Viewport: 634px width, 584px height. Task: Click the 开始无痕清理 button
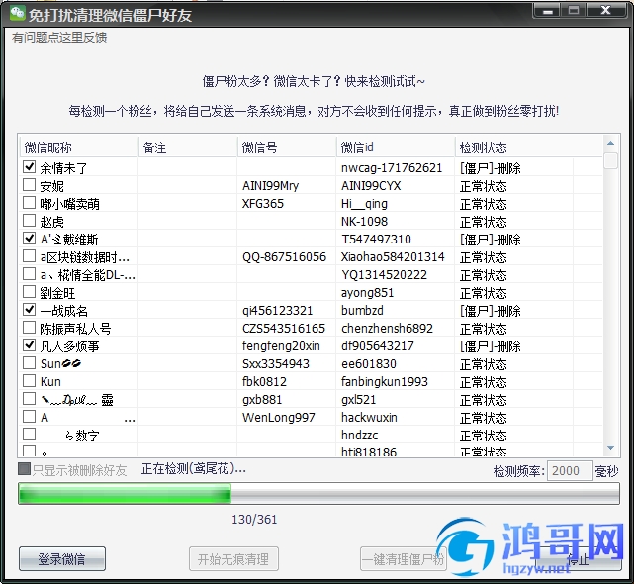coord(233,559)
